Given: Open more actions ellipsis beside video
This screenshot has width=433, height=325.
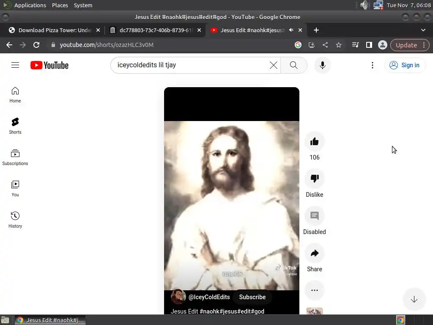Looking at the screenshot, I should click(314, 290).
